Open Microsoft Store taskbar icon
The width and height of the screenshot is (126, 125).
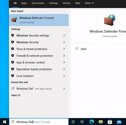(x=110, y=122)
